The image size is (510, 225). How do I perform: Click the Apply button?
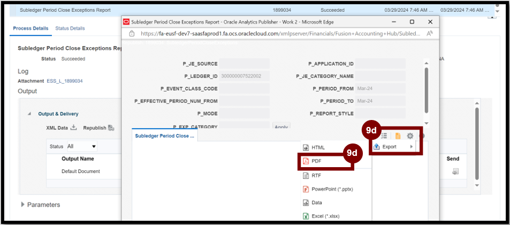tap(281, 126)
